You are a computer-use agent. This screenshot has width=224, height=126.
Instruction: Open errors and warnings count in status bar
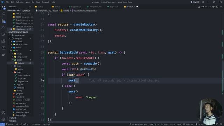(x=24, y=124)
